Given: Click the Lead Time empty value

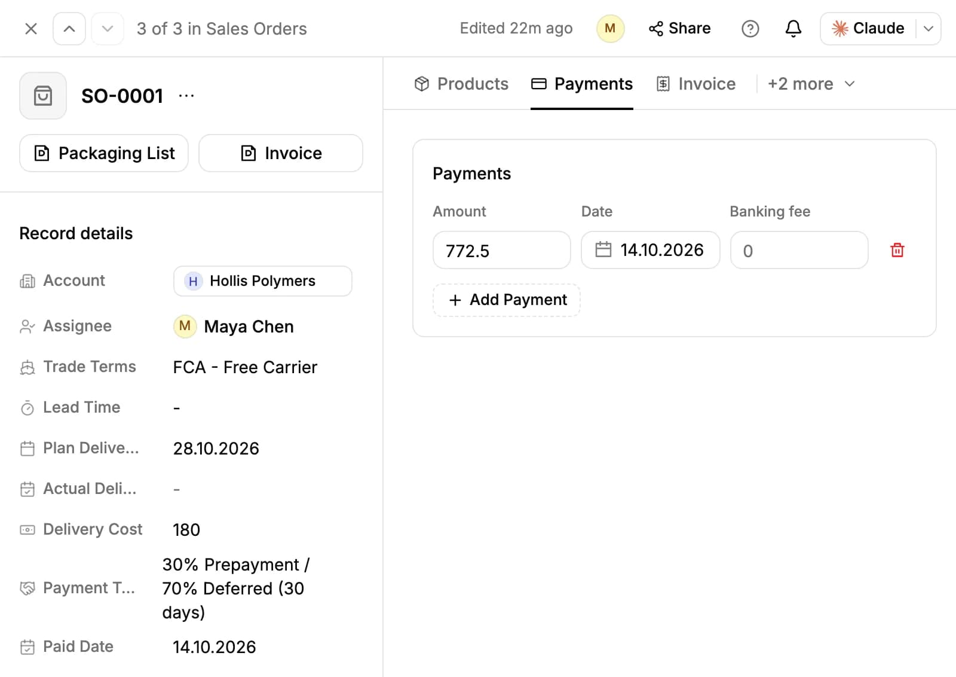Looking at the screenshot, I should (177, 408).
